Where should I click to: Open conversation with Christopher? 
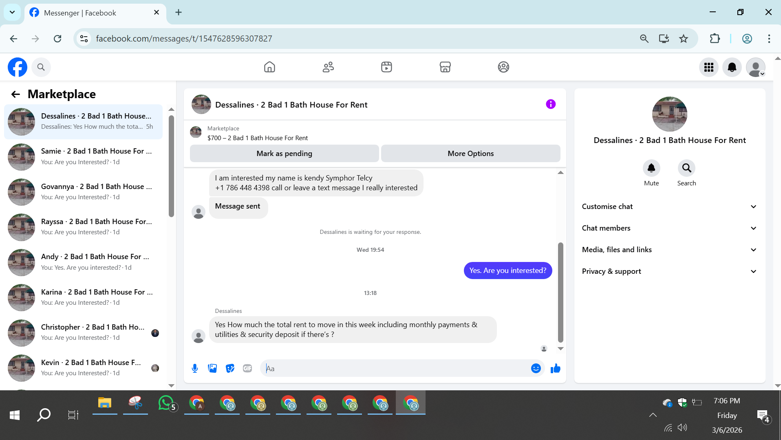tap(83, 332)
